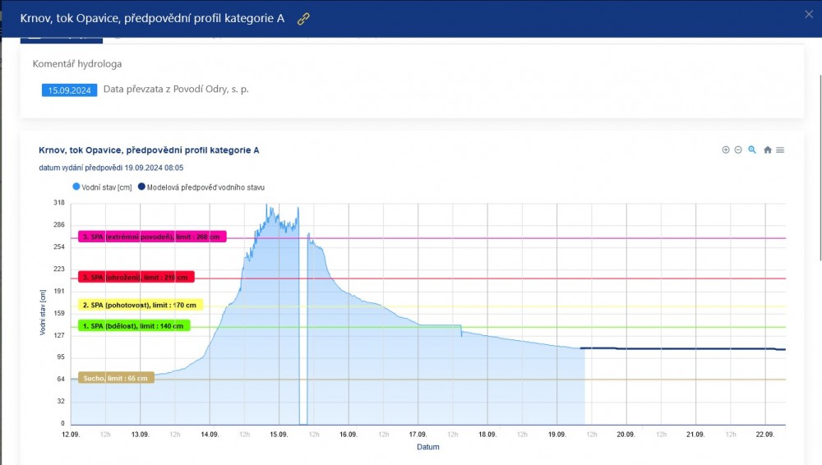Click the 15.09.2024 date badge

click(x=70, y=90)
